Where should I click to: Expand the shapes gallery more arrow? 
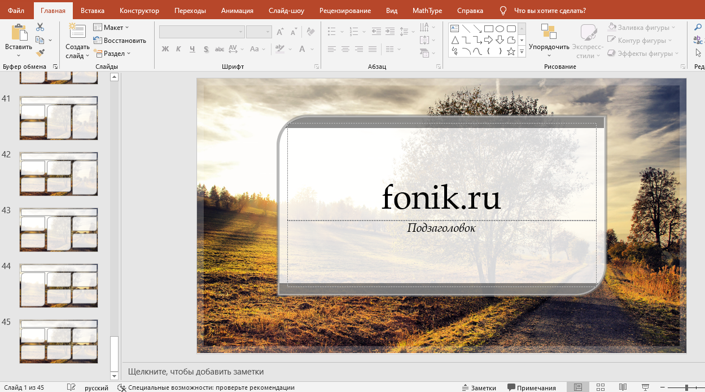tap(522, 52)
